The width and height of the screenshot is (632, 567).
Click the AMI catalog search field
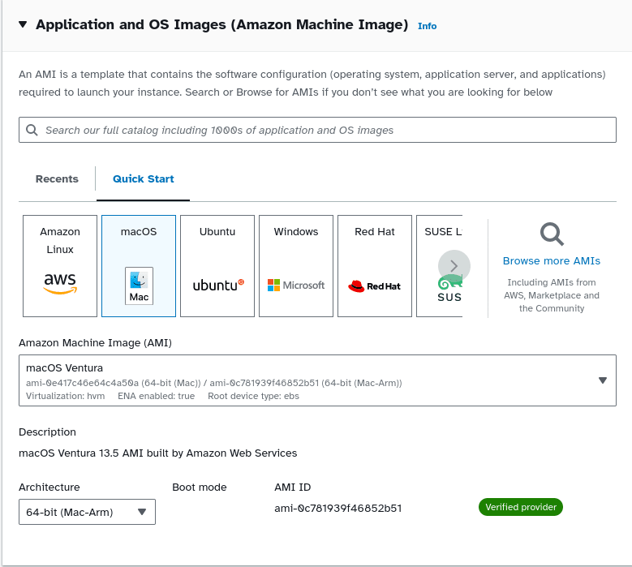(x=317, y=130)
